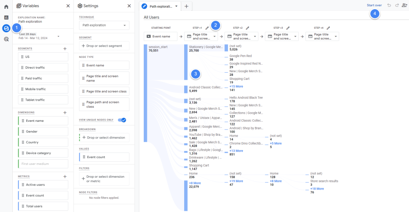Expand +8 More nodes in Step +1
Screen dimensions: 409x212
pos(195,183)
